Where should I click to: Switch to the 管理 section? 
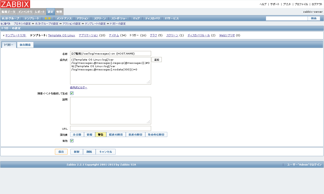pos(59,12)
